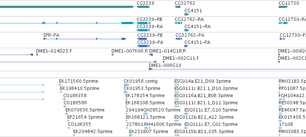Select the DME1-014D23.F clone marker
This screenshot has height=137, width=306.
pyautogui.click(x=37, y=55)
